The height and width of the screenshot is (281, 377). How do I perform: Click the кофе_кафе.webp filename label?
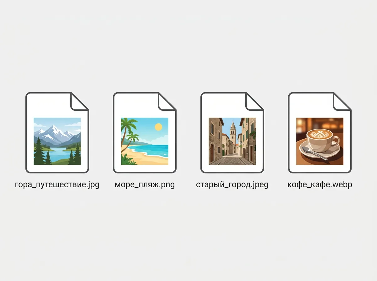tap(320, 185)
